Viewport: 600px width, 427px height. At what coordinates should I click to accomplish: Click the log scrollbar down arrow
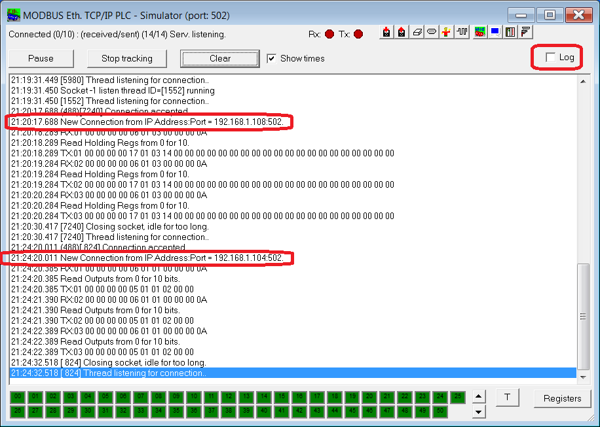[583, 377]
